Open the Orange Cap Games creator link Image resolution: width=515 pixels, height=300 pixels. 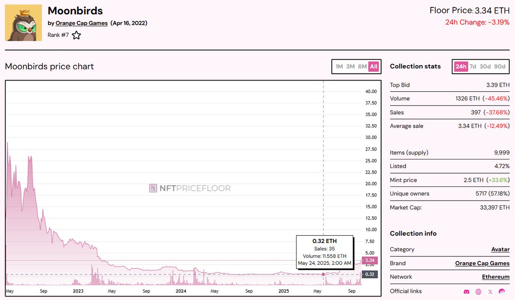click(82, 23)
